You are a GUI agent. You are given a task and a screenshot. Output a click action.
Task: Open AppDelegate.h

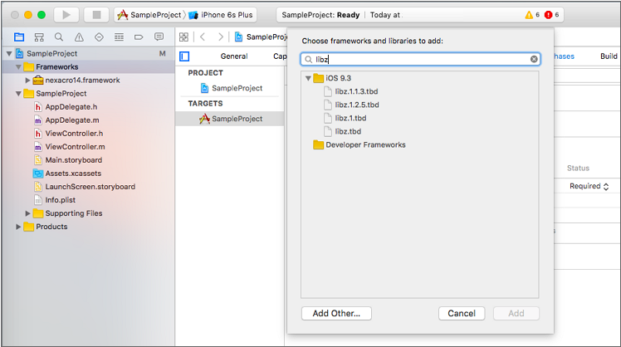[66, 107]
